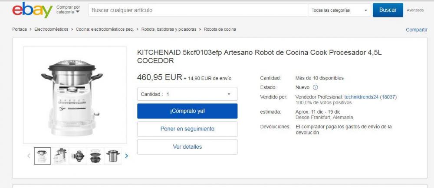Go to the next thumbnail set arrow

[x=126, y=156]
